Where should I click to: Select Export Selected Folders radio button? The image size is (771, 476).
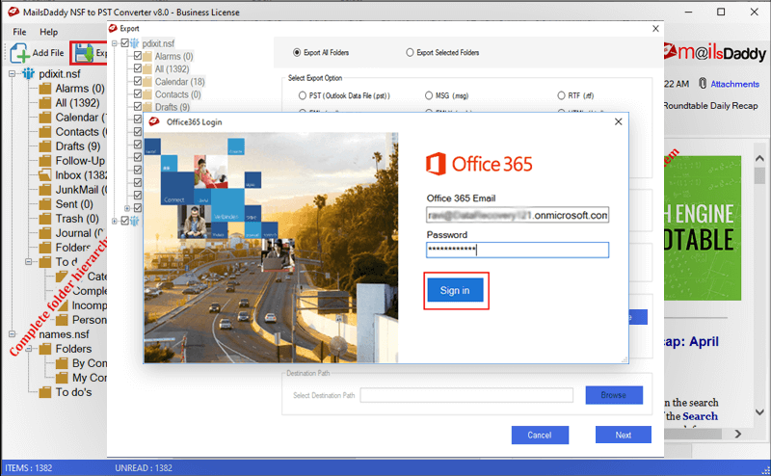[x=410, y=52]
